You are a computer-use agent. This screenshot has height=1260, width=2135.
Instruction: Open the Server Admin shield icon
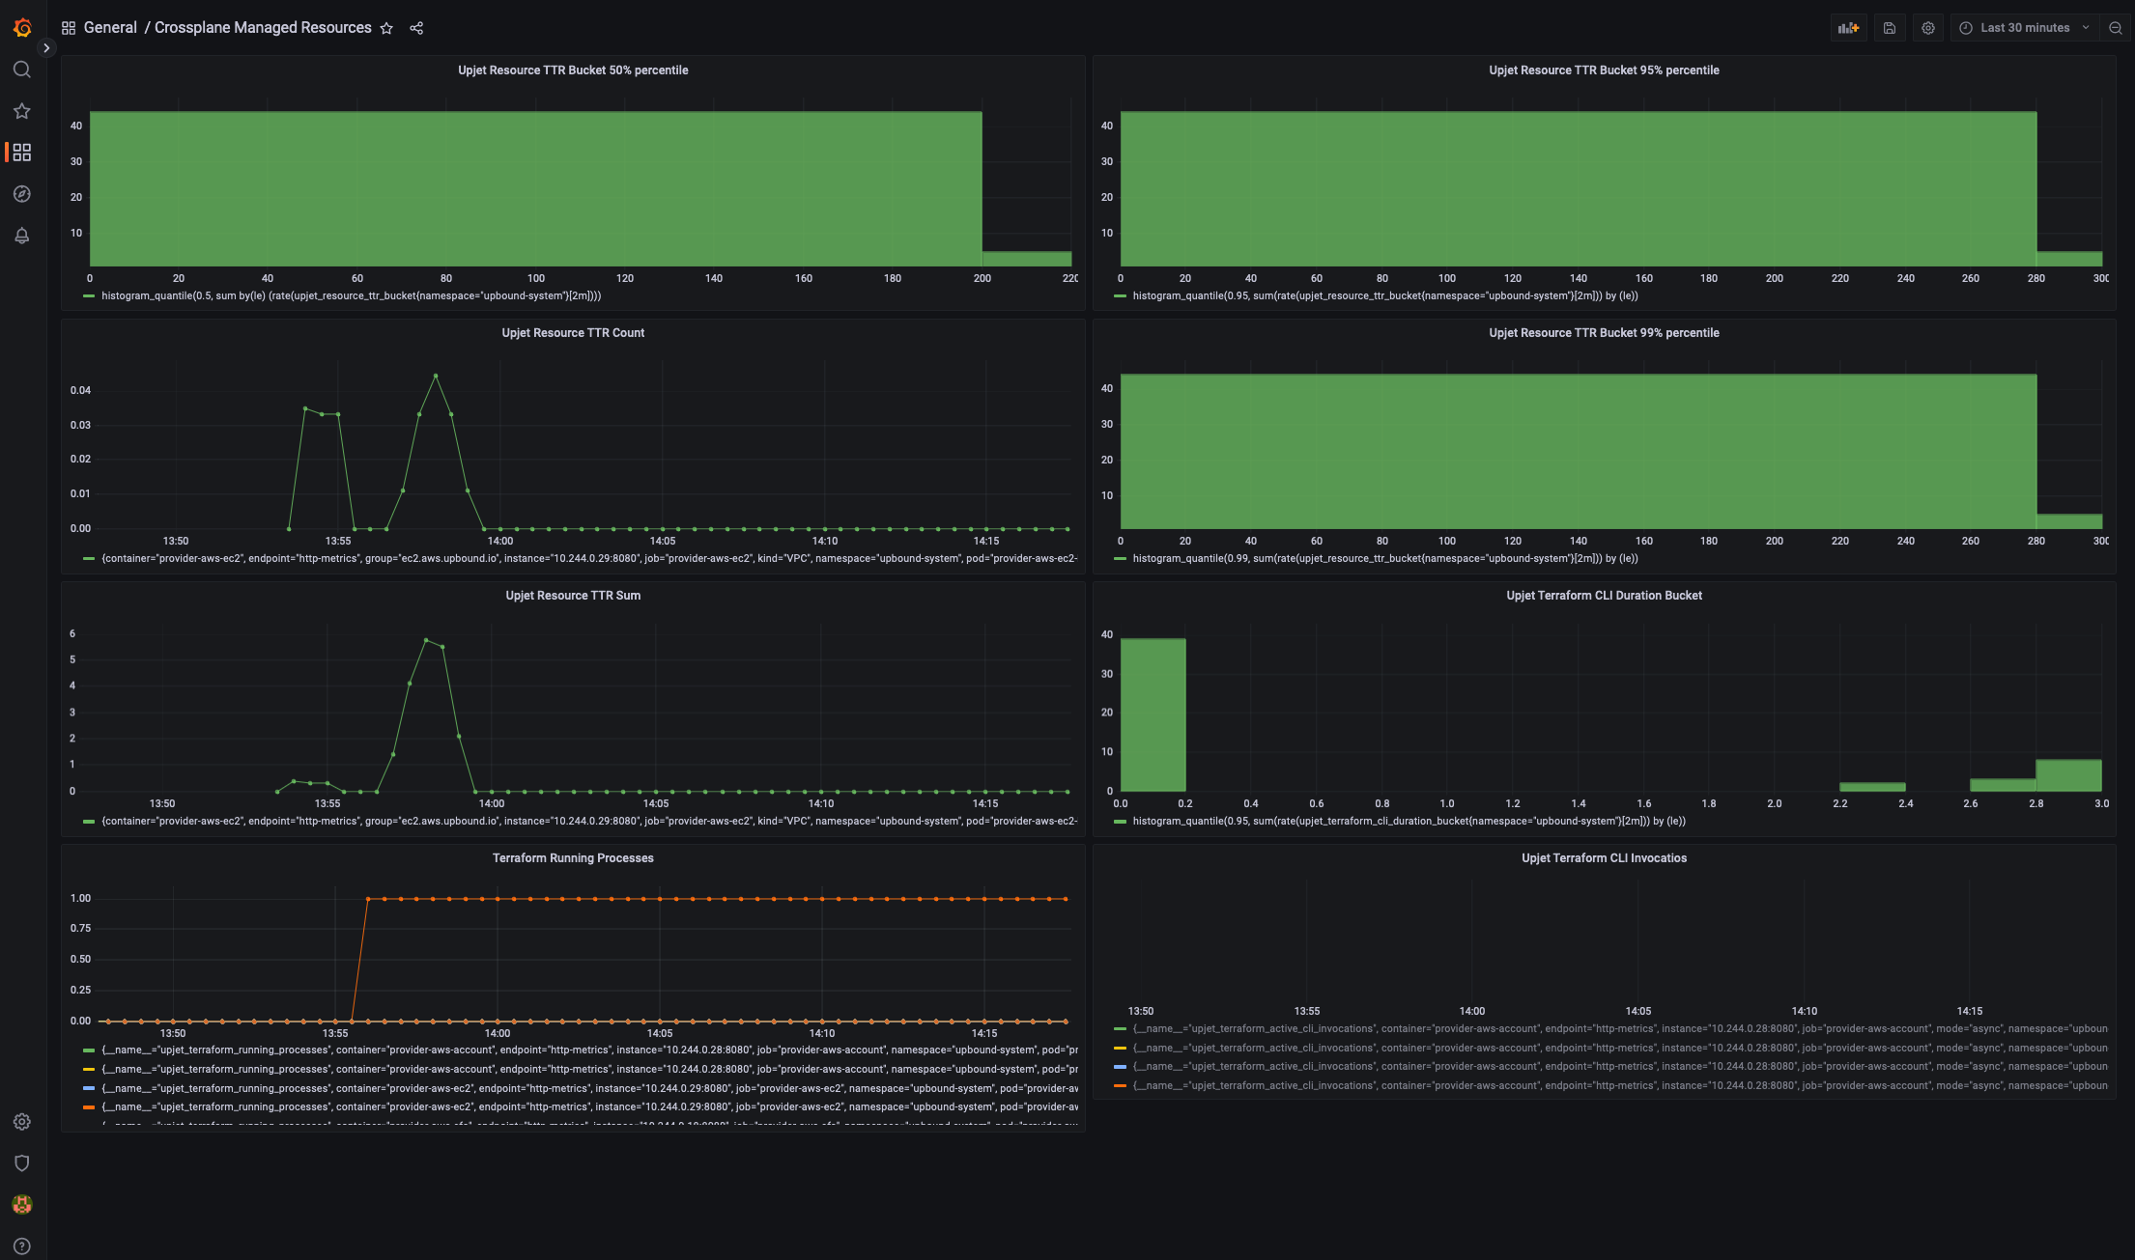coord(22,1163)
